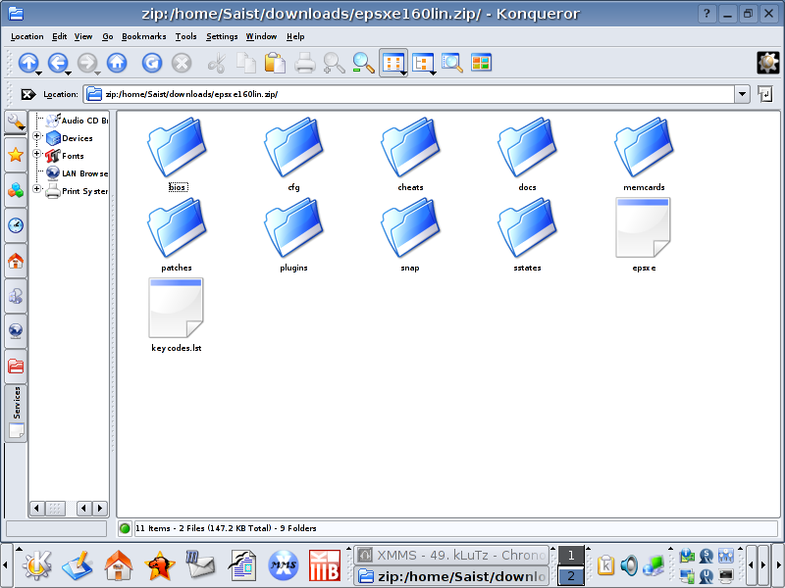Open the History sidebar clock icon
Viewport: 785px width, 588px height.
tap(16, 225)
